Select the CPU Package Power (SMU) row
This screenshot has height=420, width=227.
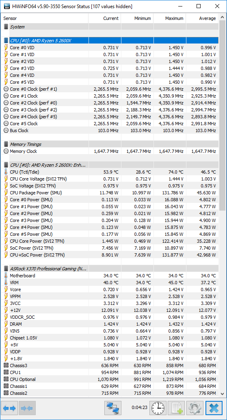point(111,193)
